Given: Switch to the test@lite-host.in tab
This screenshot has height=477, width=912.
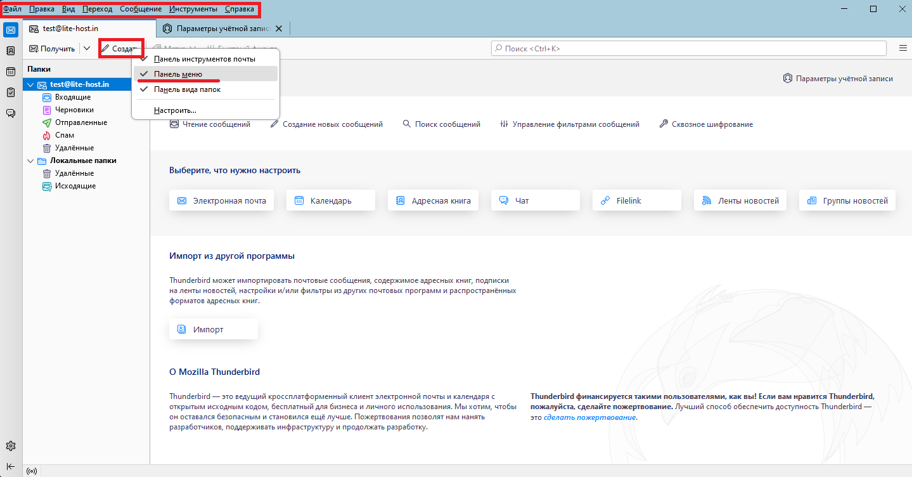Looking at the screenshot, I should (x=89, y=29).
